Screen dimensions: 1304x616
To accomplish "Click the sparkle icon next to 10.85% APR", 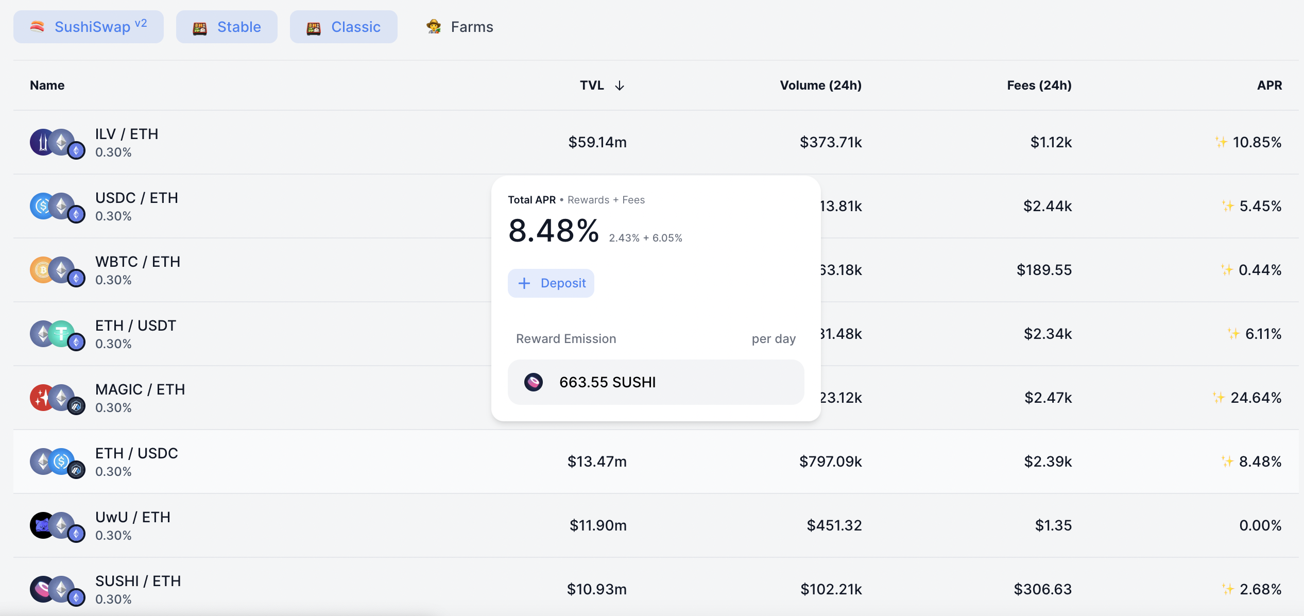I will (1221, 142).
